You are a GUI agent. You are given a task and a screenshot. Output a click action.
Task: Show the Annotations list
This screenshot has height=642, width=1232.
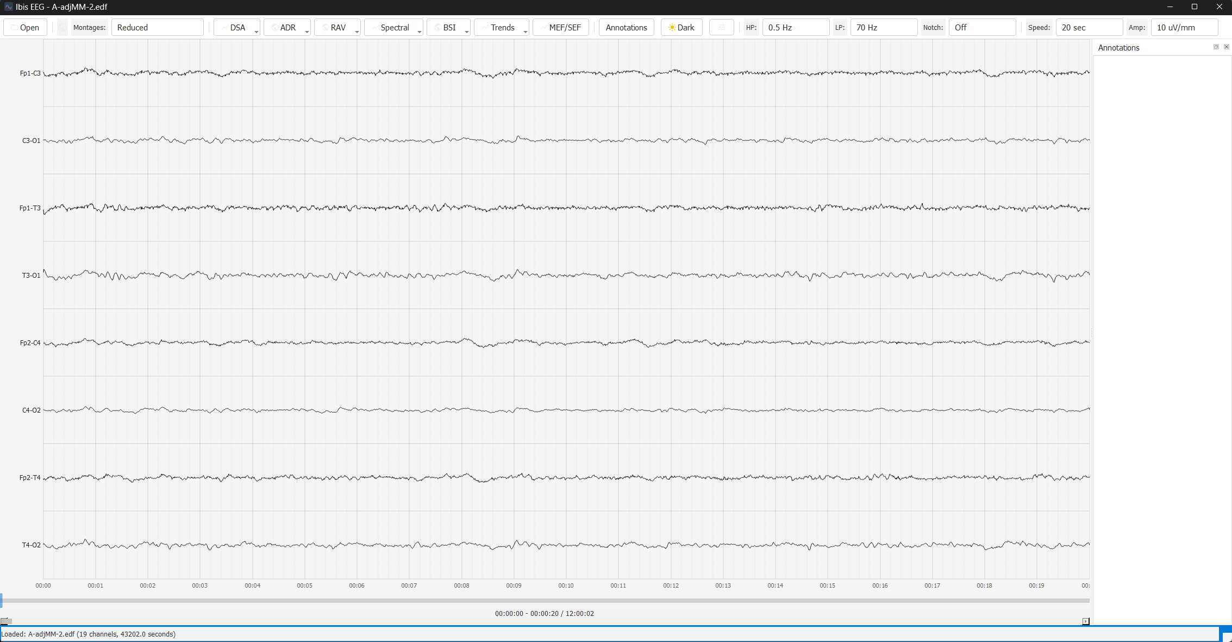pos(626,27)
